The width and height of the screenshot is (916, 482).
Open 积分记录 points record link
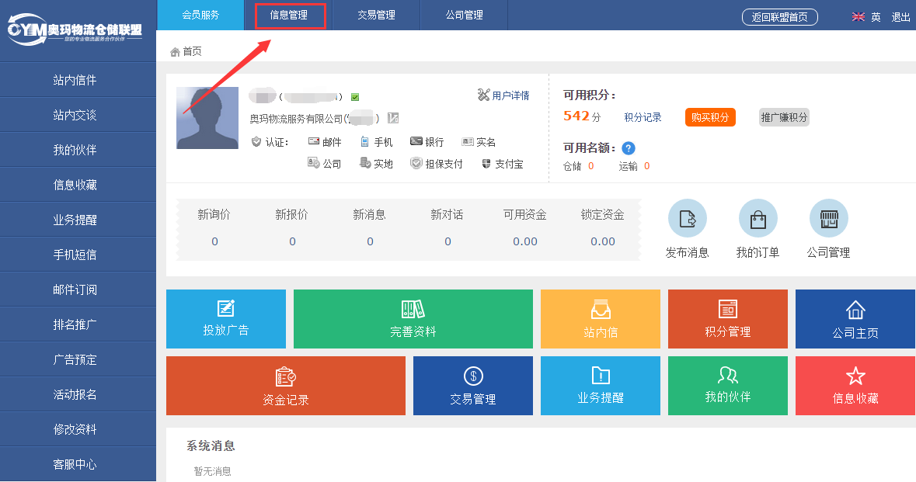point(643,117)
